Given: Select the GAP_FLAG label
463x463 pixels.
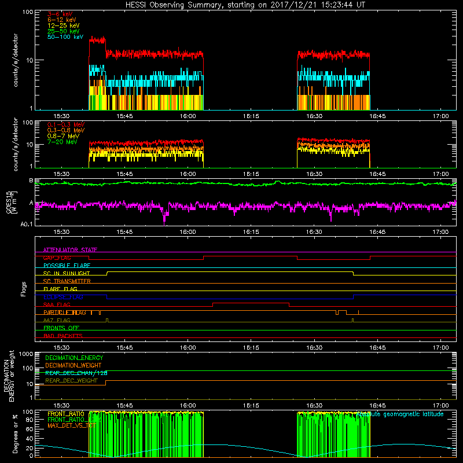Looking at the screenshot, I should 57,258.
